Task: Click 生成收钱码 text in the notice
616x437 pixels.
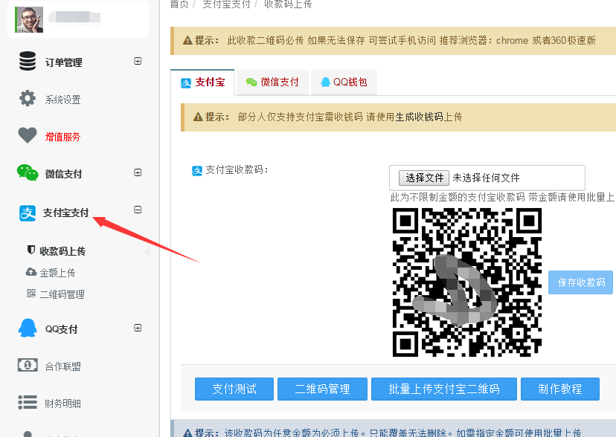Action: 419,117
